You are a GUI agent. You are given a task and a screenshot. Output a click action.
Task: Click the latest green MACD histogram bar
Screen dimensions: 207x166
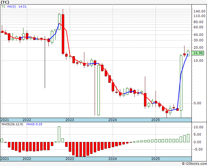coord(188,138)
